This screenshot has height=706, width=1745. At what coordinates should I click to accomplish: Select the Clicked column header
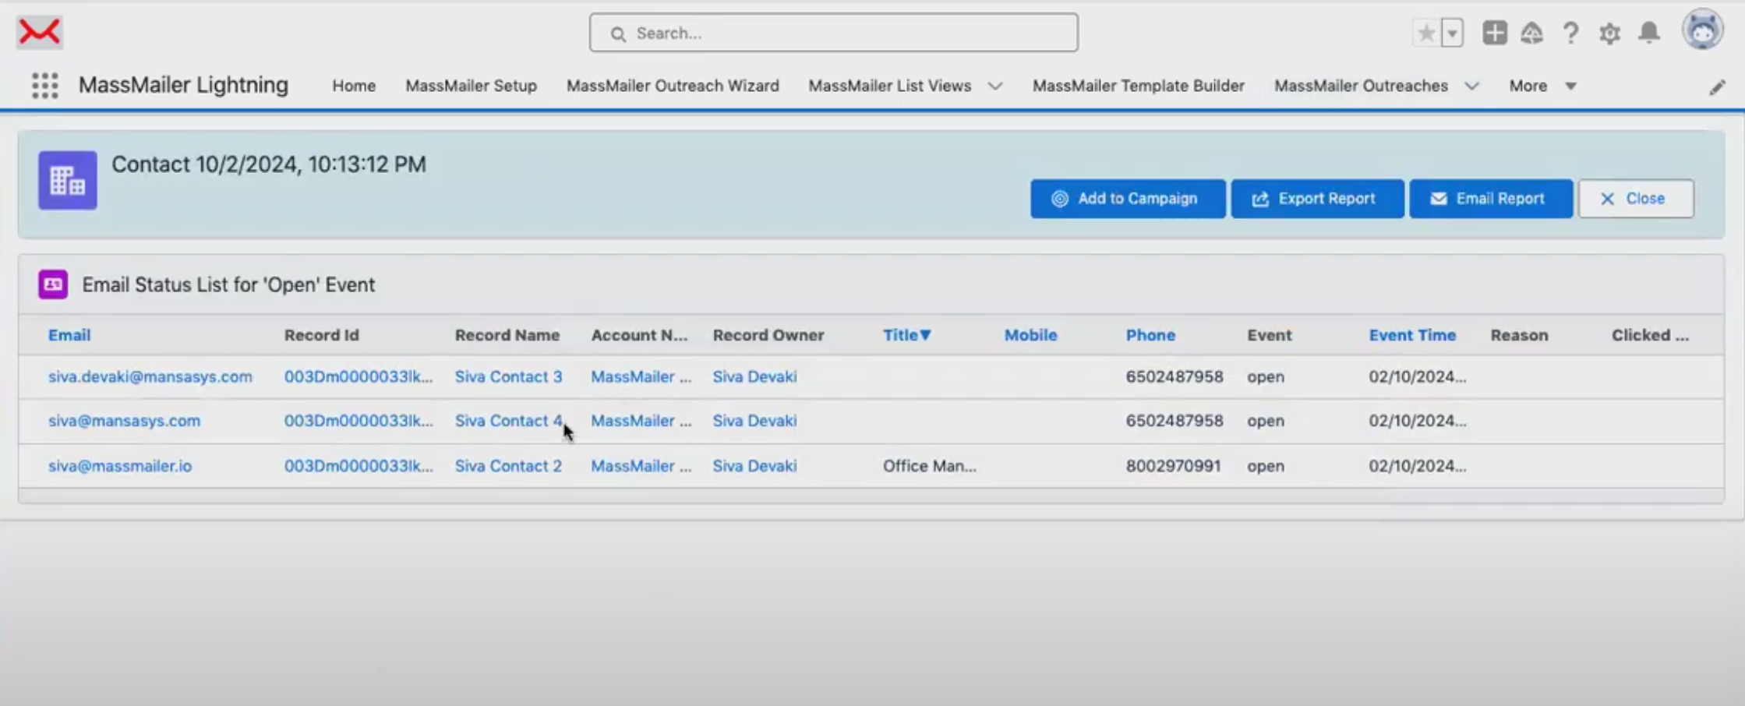coord(1650,335)
